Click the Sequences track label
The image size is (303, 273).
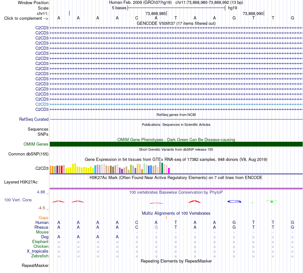point(38,129)
